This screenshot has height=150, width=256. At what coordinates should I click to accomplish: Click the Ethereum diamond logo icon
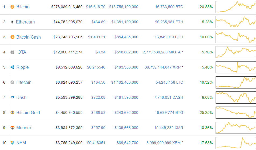click(x=12, y=22)
